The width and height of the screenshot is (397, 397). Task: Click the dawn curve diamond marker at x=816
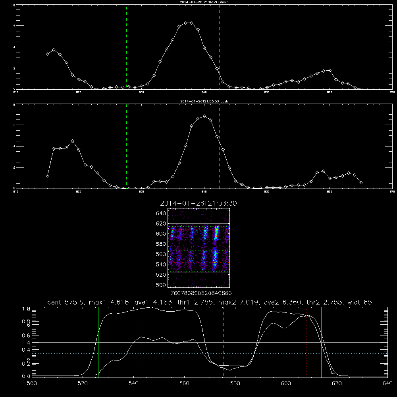coord(54,50)
